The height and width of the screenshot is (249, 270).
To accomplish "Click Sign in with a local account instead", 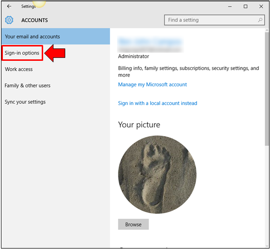I will point(158,103).
